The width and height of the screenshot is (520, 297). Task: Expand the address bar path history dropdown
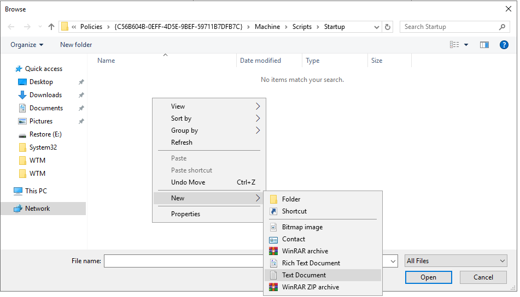376,27
